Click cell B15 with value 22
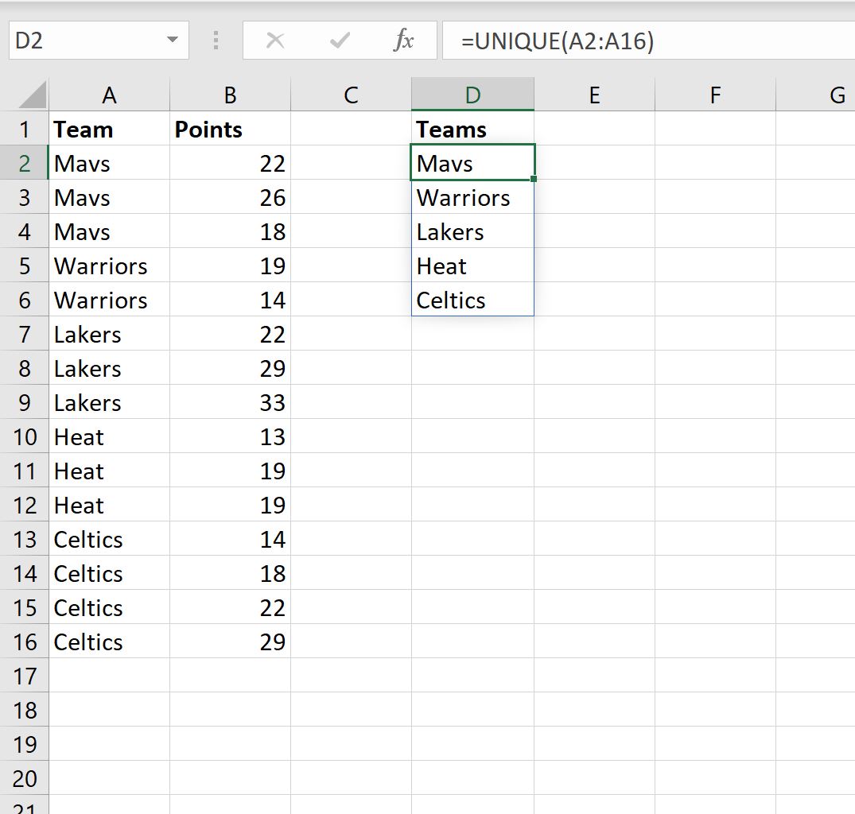The image size is (855, 814). click(230, 607)
